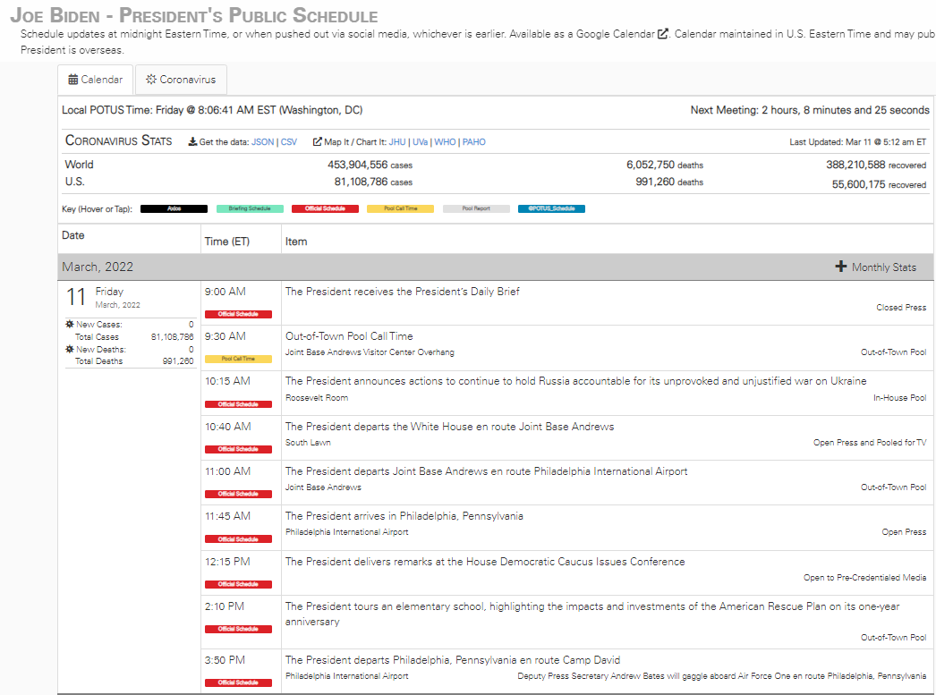Viewport: 936px width, 695px height.
Task: Select the red Official Schedule key swatch
Action: (x=326, y=208)
